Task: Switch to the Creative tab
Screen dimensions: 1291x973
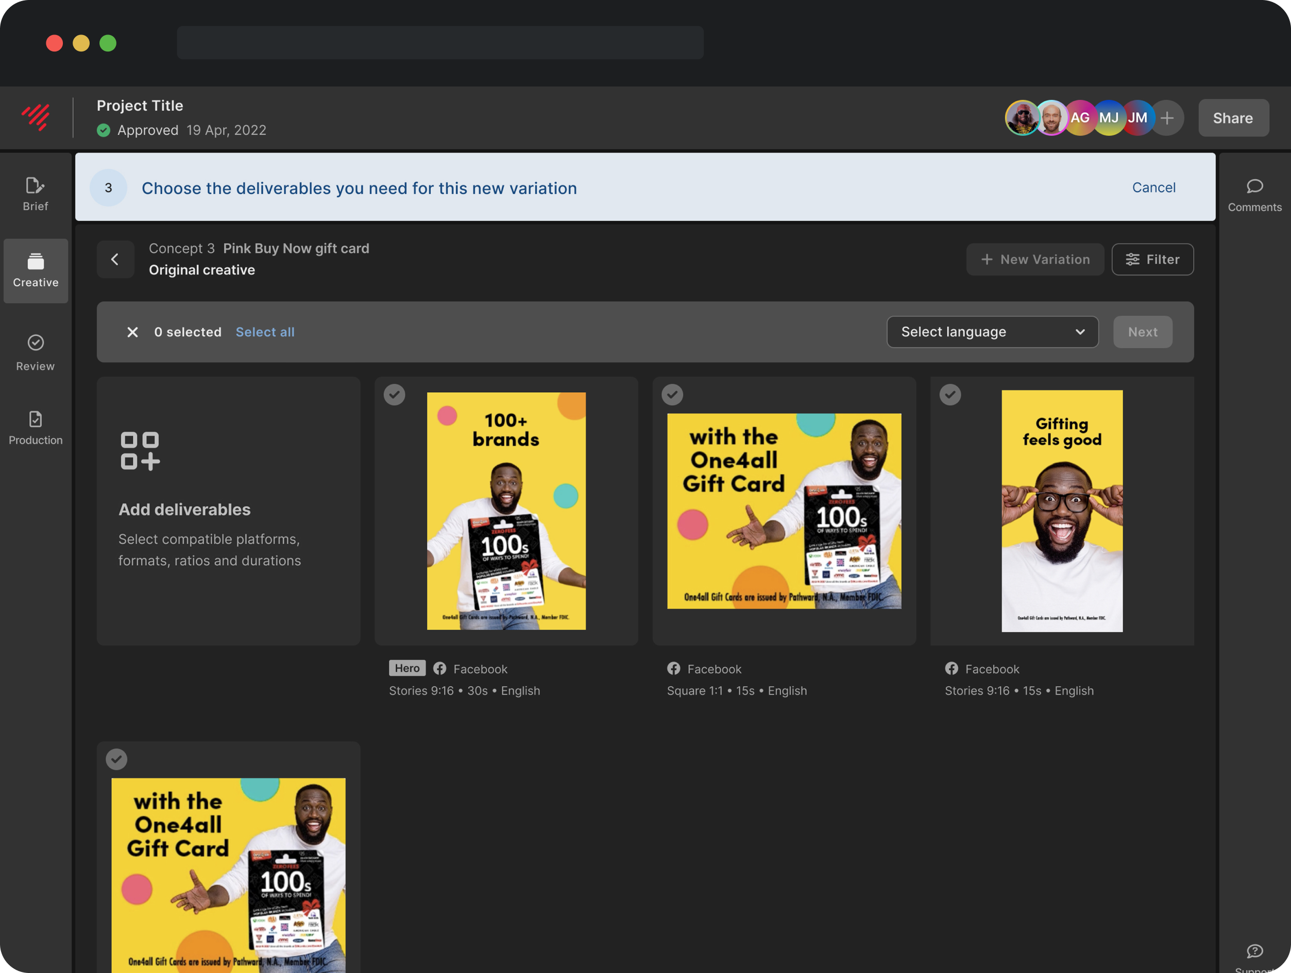Action: click(x=36, y=270)
